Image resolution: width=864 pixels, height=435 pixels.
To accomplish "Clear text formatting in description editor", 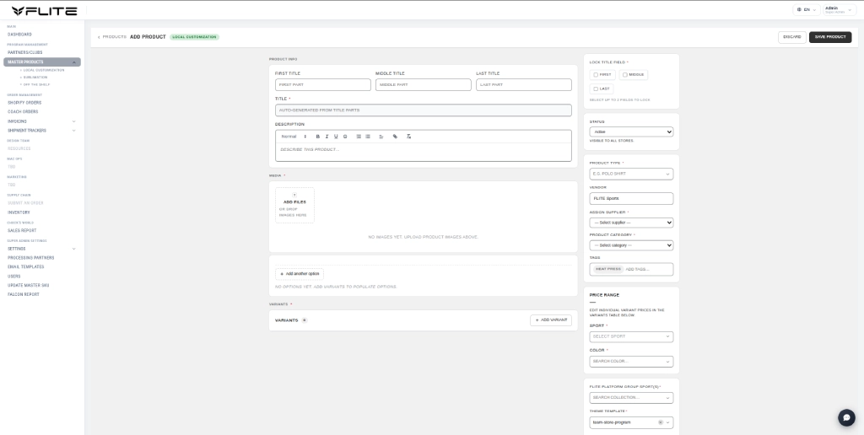I will tap(409, 137).
